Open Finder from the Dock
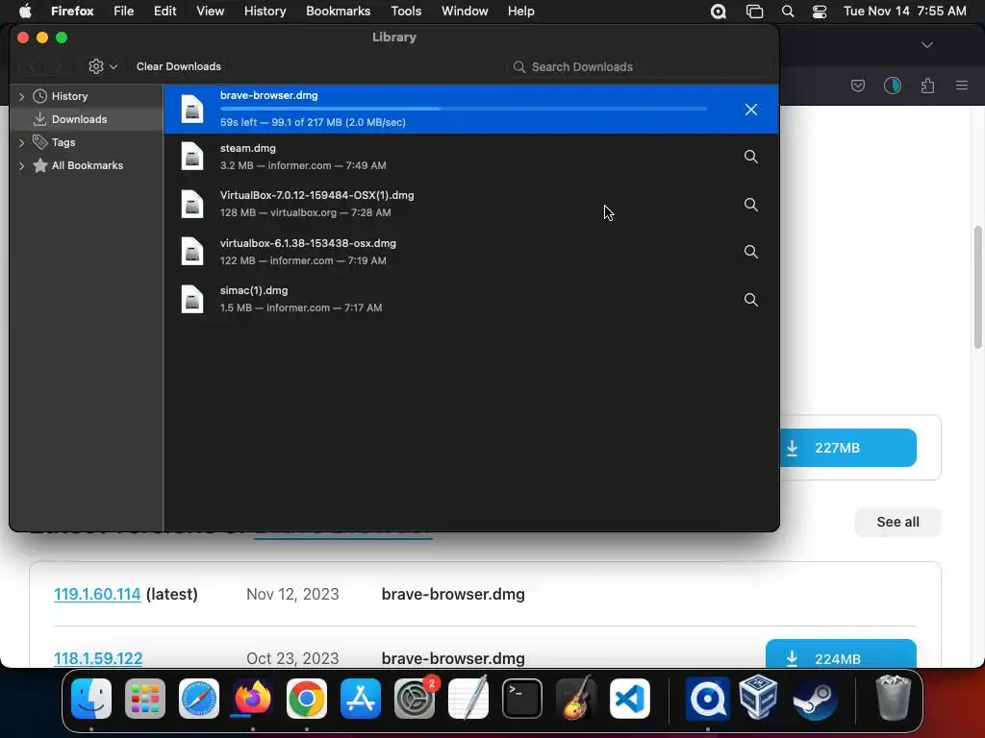The height and width of the screenshot is (738, 985). point(91,699)
